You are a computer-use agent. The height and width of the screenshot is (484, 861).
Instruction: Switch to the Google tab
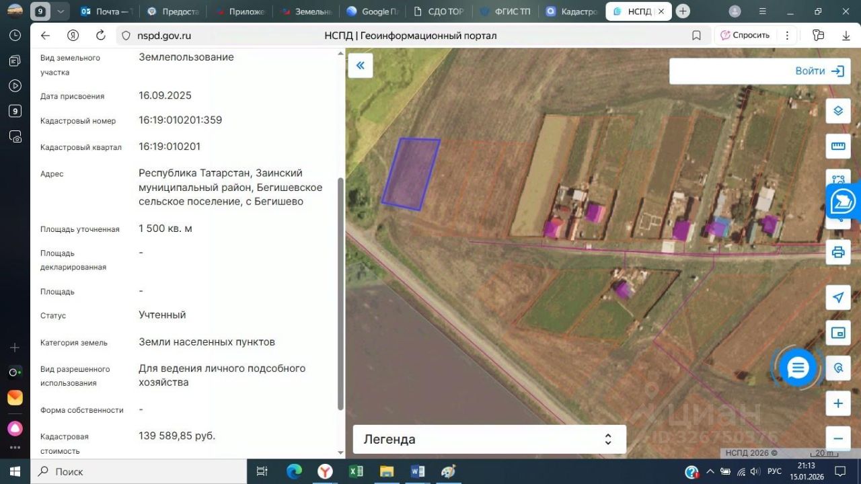pos(373,11)
